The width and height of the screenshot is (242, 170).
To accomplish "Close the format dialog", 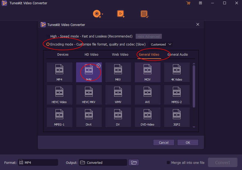I will (x=198, y=25).
